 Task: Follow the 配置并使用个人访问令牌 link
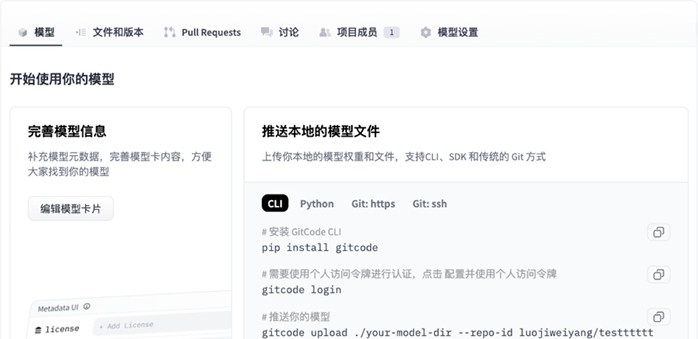[x=503, y=274]
